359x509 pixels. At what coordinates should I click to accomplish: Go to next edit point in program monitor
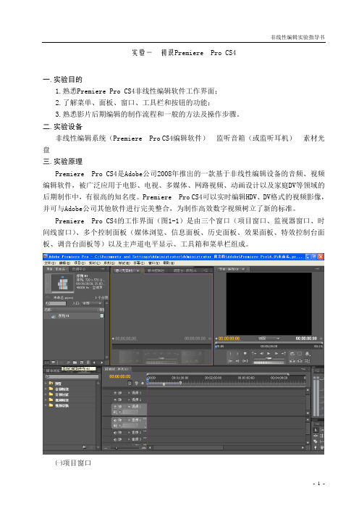click(284, 354)
